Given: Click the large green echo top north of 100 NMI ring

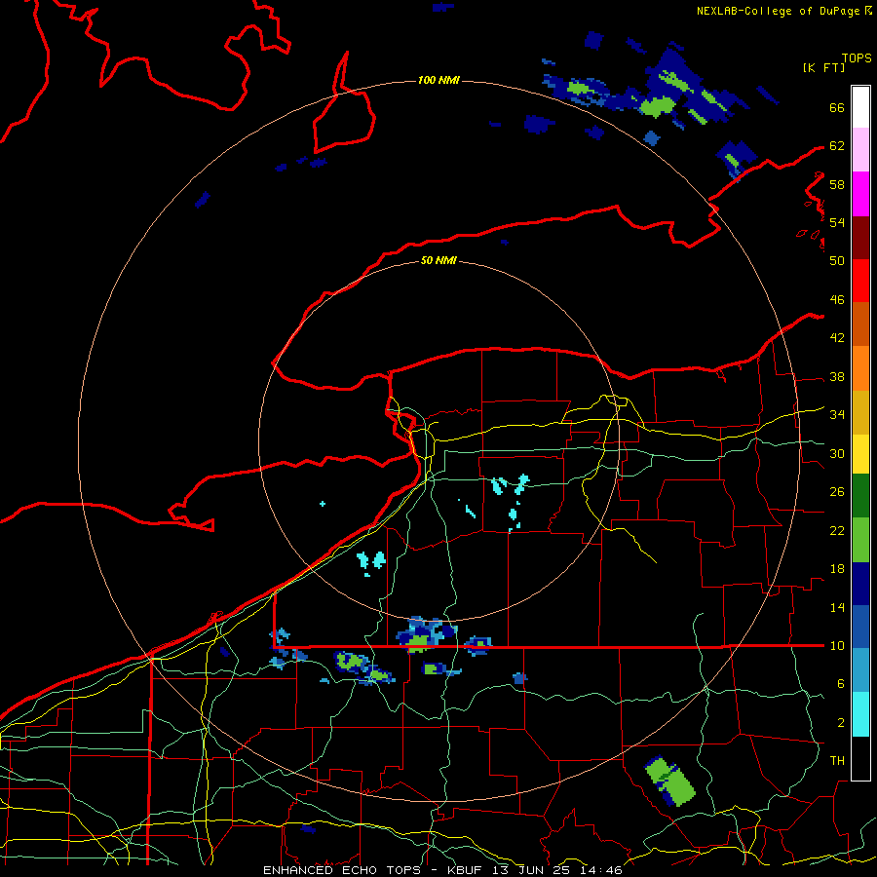Looking at the screenshot, I should tap(657, 105).
